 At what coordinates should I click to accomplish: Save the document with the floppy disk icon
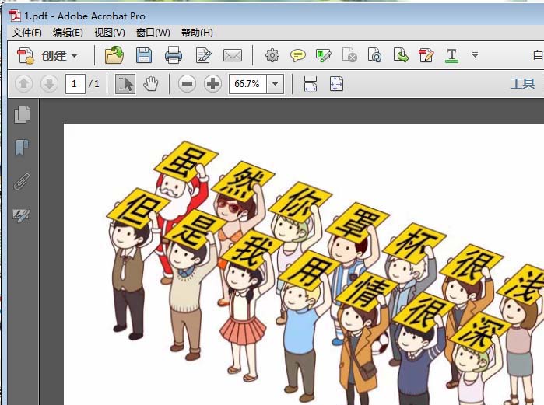(x=144, y=55)
